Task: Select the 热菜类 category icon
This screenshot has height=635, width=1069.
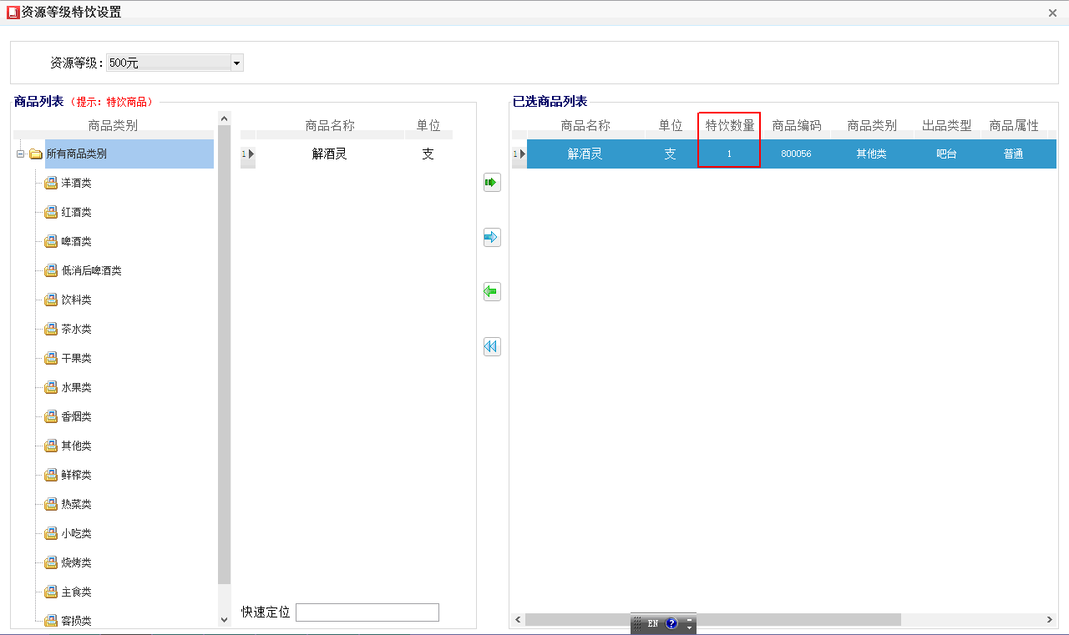Action: pyautogui.click(x=51, y=504)
